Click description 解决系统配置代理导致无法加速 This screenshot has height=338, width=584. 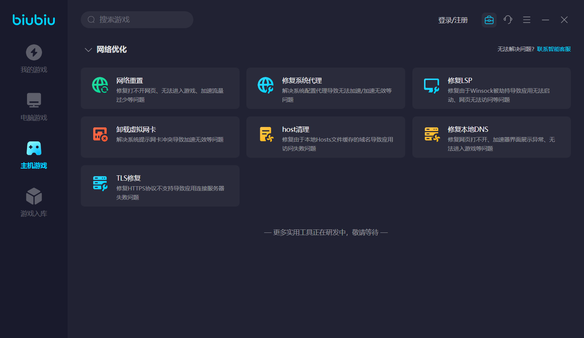click(337, 95)
